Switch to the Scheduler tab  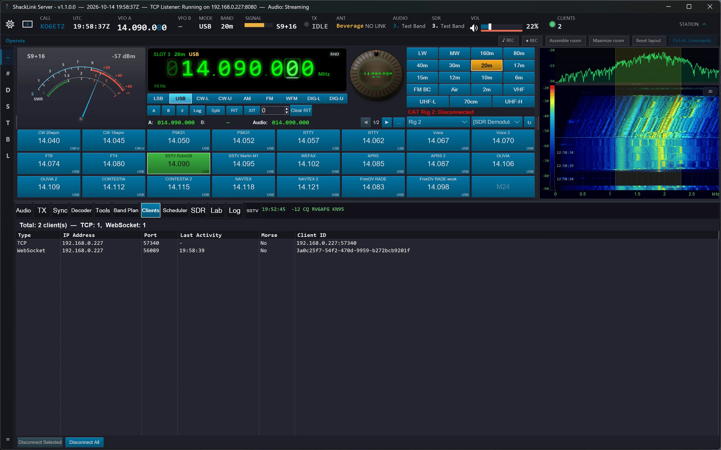click(175, 210)
